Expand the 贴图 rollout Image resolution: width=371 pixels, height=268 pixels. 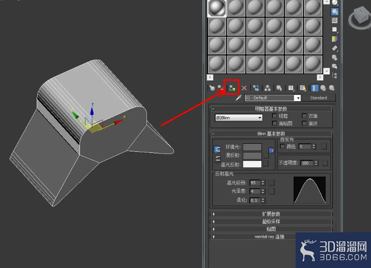(x=271, y=229)
